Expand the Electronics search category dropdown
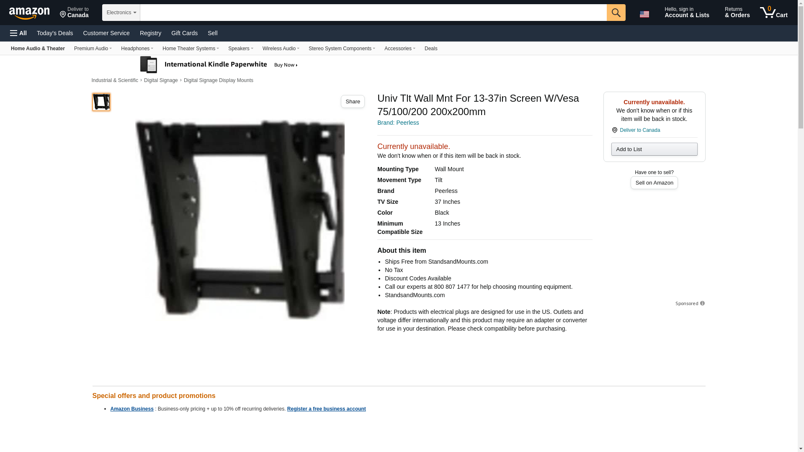Screen dimensions: 804x452 pyautogui.click(x=121, y=13)
